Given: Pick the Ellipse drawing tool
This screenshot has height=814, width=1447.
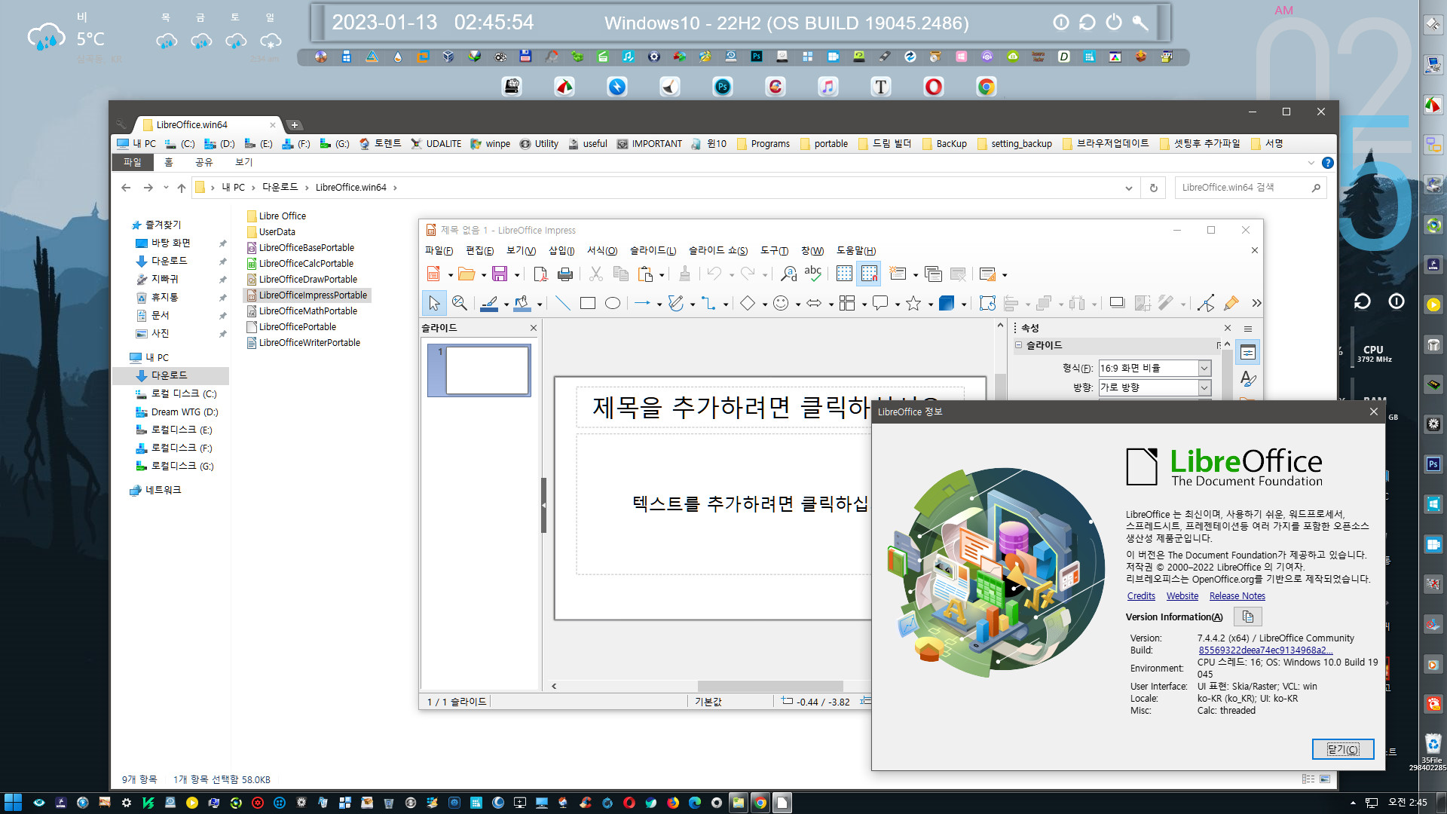Looking at the screenshot, I should coord(613,303).
